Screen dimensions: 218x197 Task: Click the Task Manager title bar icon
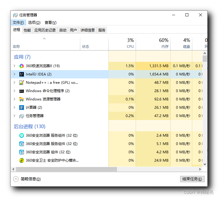(x=15, y=15)
